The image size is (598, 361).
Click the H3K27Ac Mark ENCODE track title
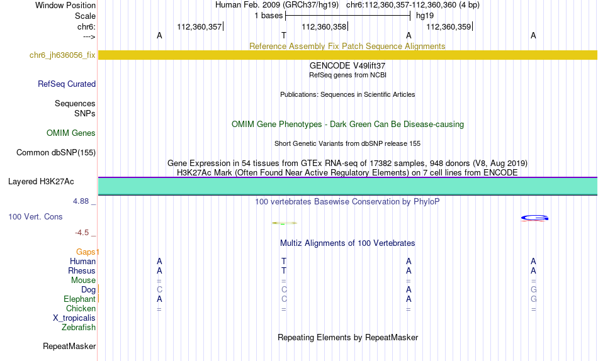pos(347,173)
